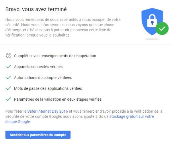This screenshot has height=144, width=172.
Task: Select Autorisations du compte vérifiées entry
Action: coord(43,77)
